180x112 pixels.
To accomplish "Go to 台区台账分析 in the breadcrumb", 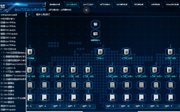I will click(54, 10).
